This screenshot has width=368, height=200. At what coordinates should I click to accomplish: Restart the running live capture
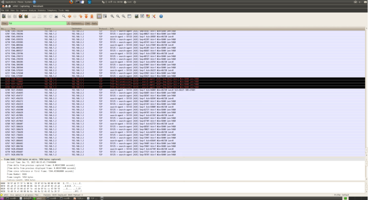(x=26, y=16)
